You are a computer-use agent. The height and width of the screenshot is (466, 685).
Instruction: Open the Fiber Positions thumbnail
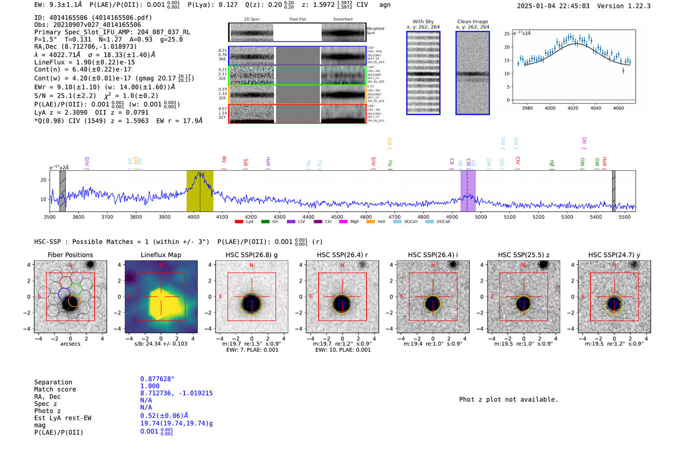(x=70, y=297)
